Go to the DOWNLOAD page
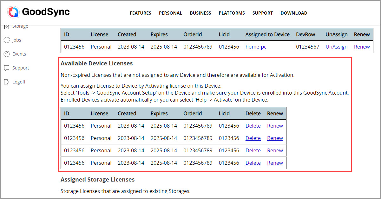The height and width of the screenshot is (199, 381). coord(294,13)
